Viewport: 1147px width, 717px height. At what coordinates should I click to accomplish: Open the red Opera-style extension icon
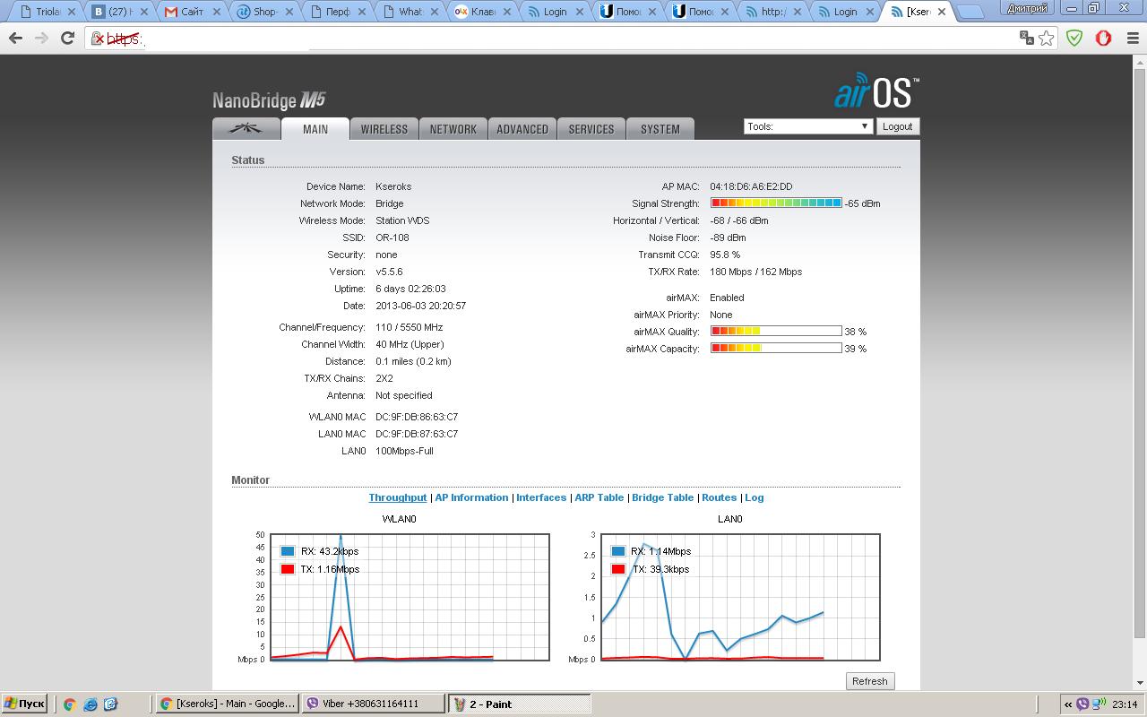pos(1103,38)
